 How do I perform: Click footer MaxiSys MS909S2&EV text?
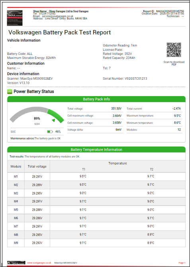tap(66, 263)
